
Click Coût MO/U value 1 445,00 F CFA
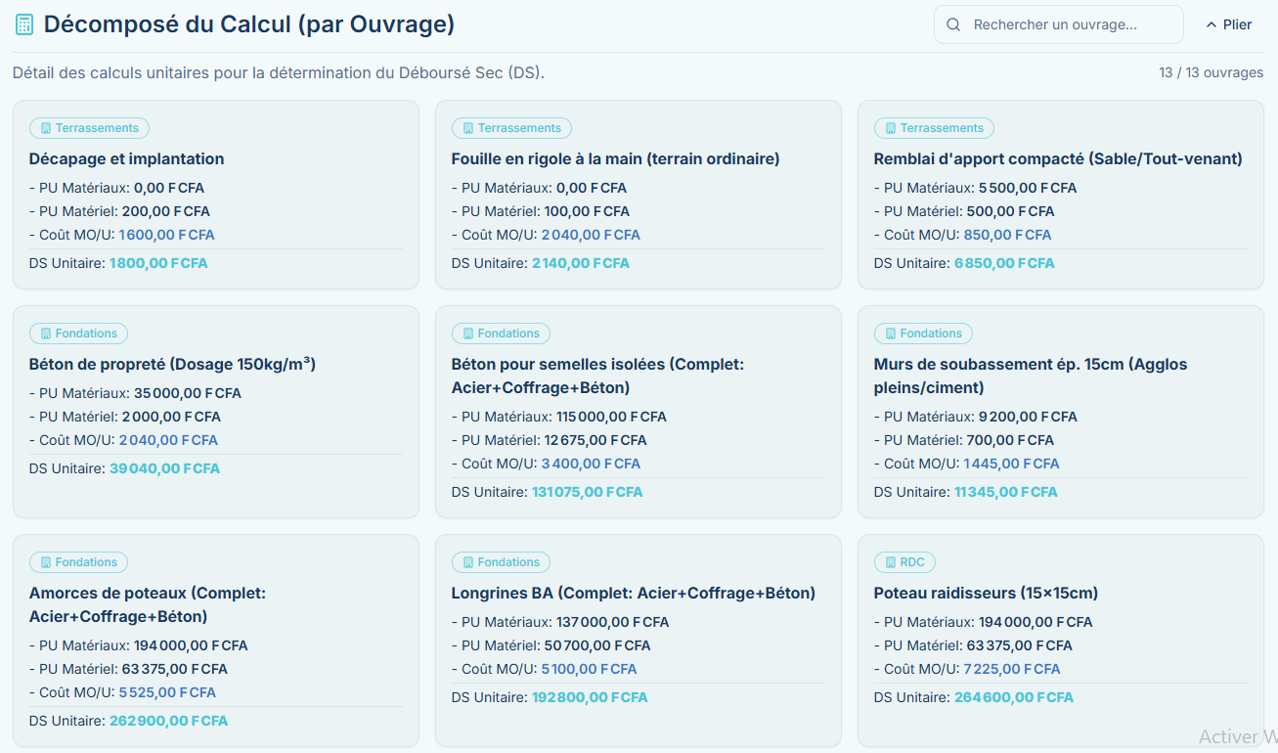click(x=1012, y=464)
